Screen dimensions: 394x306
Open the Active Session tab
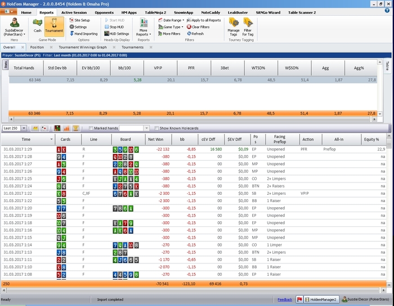point(74,12)
